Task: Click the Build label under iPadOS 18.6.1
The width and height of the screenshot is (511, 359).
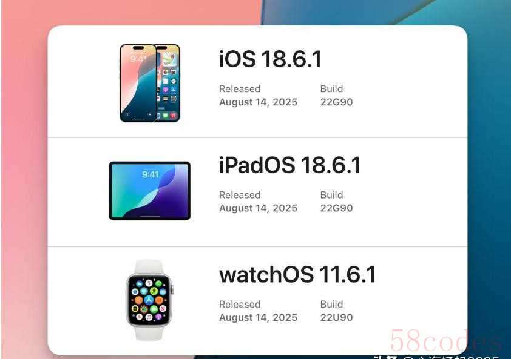Action: [x=332, y=195]
